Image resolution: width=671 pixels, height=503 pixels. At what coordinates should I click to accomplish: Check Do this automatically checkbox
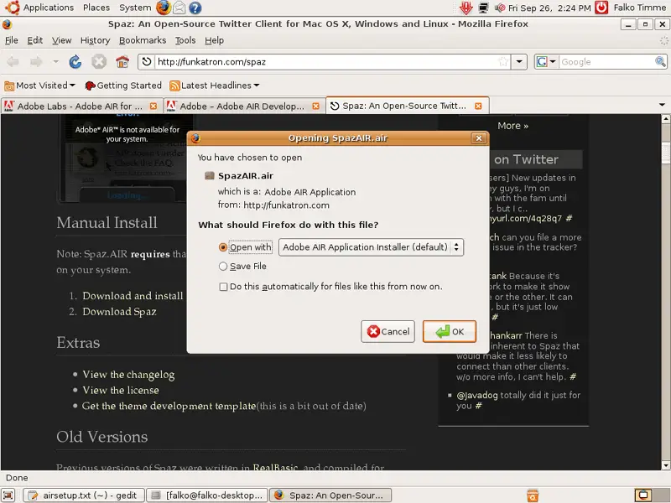click(223, 287)
